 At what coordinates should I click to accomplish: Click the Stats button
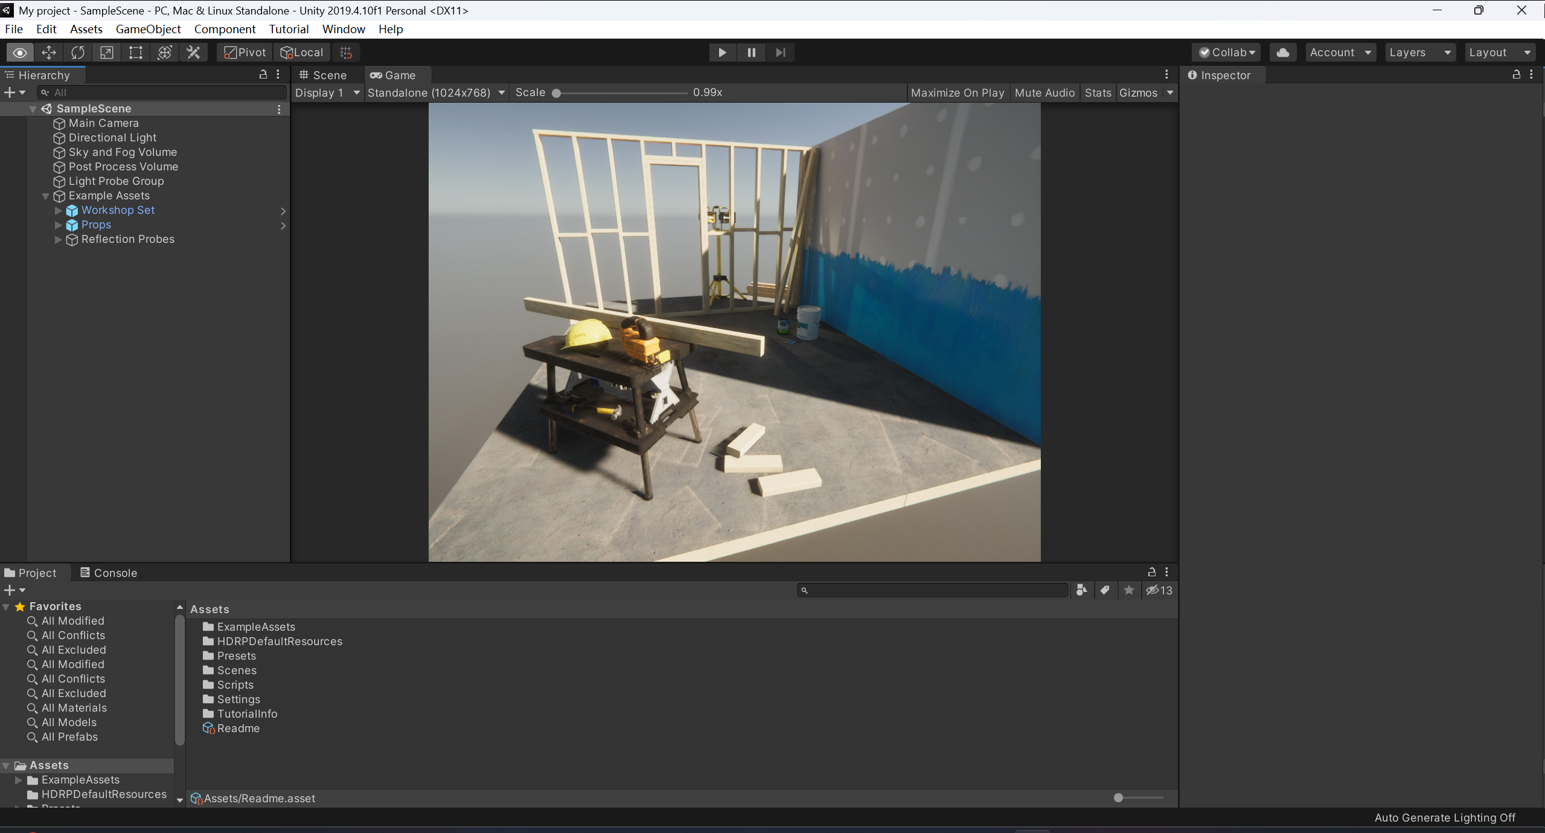1097,92
